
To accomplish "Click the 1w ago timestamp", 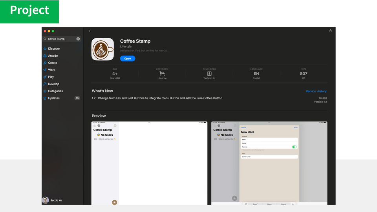I will pos(323,98).
